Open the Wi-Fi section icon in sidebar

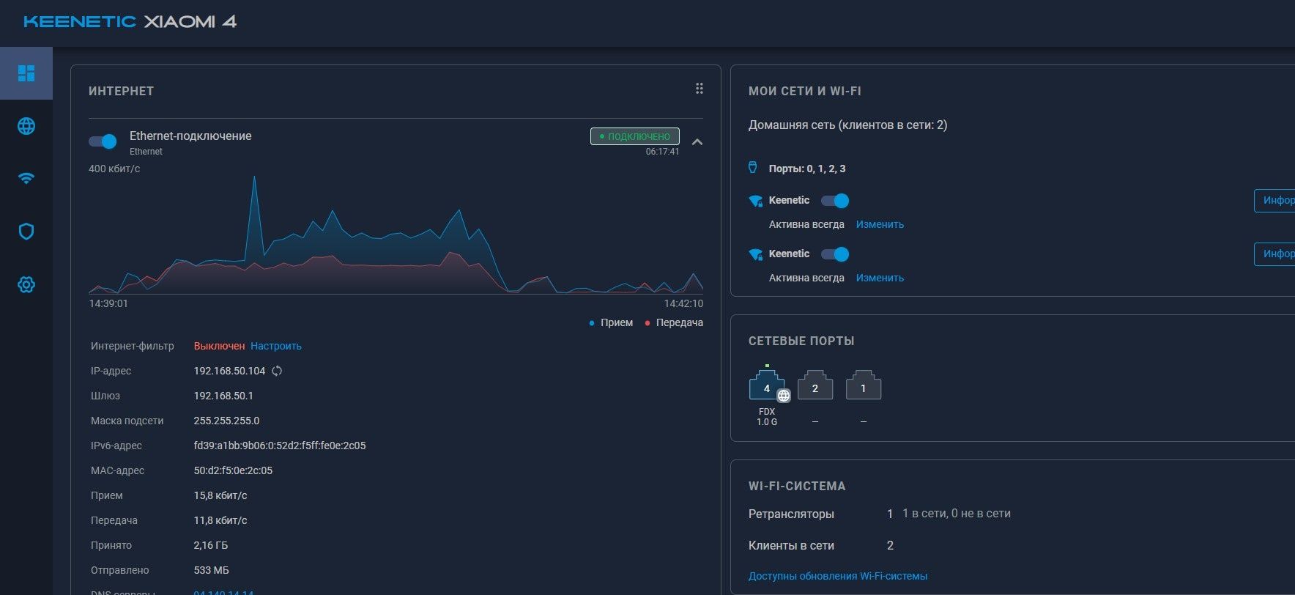[26, 179]
